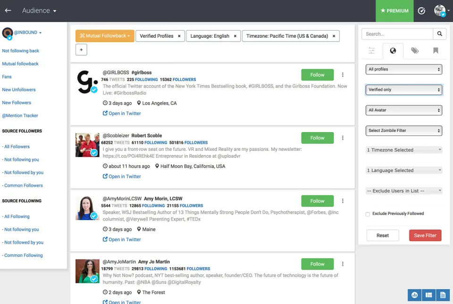This screenshot has height=304, width=453.
Task: Click the Reset filter button
Action: point(383,235)
